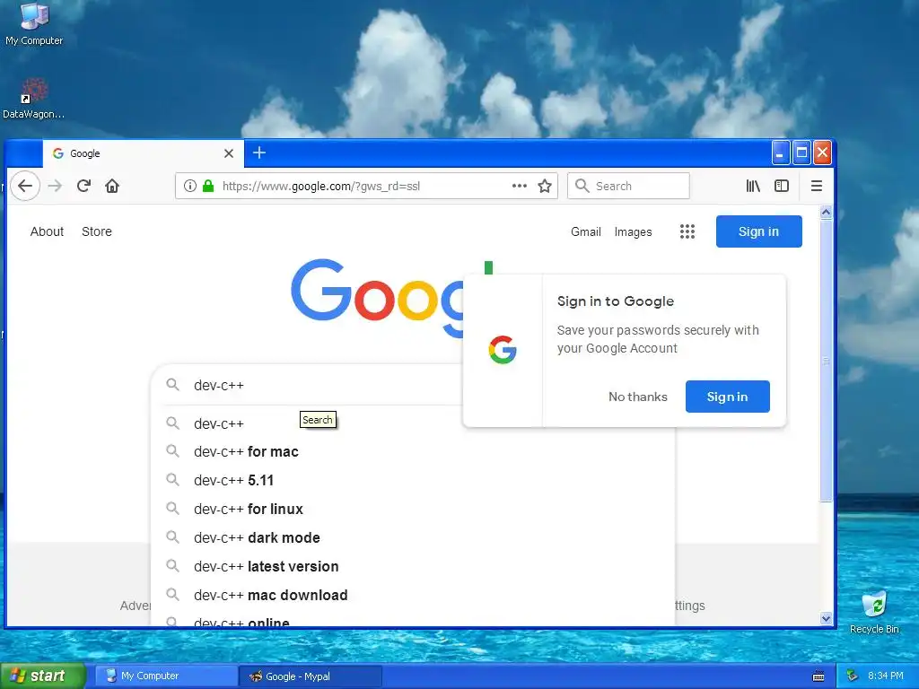Click magnifier beside 'dev-c++ for mac' suggestion
Screen dimensions: 919x689
pos(172,451)
